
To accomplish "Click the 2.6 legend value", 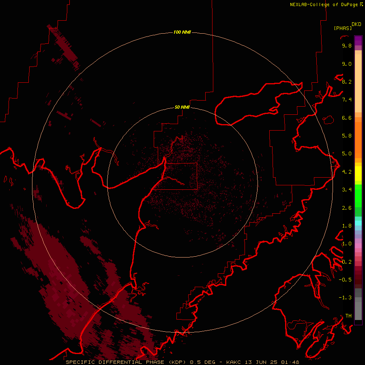I will click(347, 208).
